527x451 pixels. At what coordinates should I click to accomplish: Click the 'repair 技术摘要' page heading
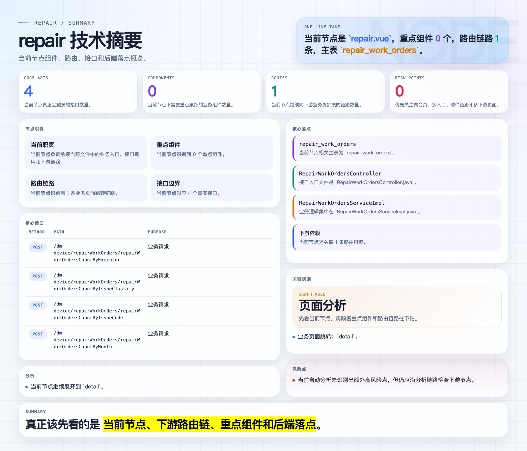[x=80, y=41]
